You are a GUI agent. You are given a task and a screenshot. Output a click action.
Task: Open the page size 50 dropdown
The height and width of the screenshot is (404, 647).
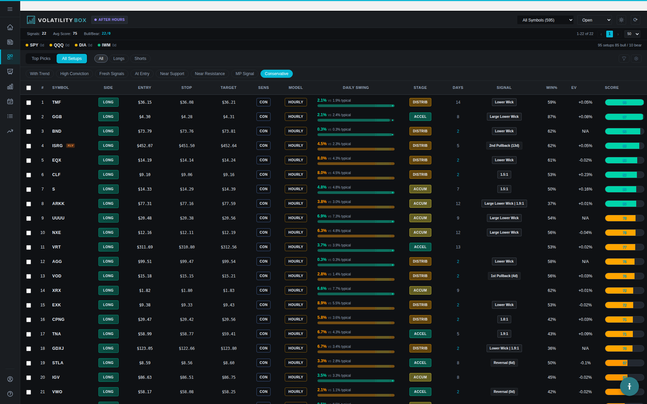pyautogui.click(x=632, y=34)
